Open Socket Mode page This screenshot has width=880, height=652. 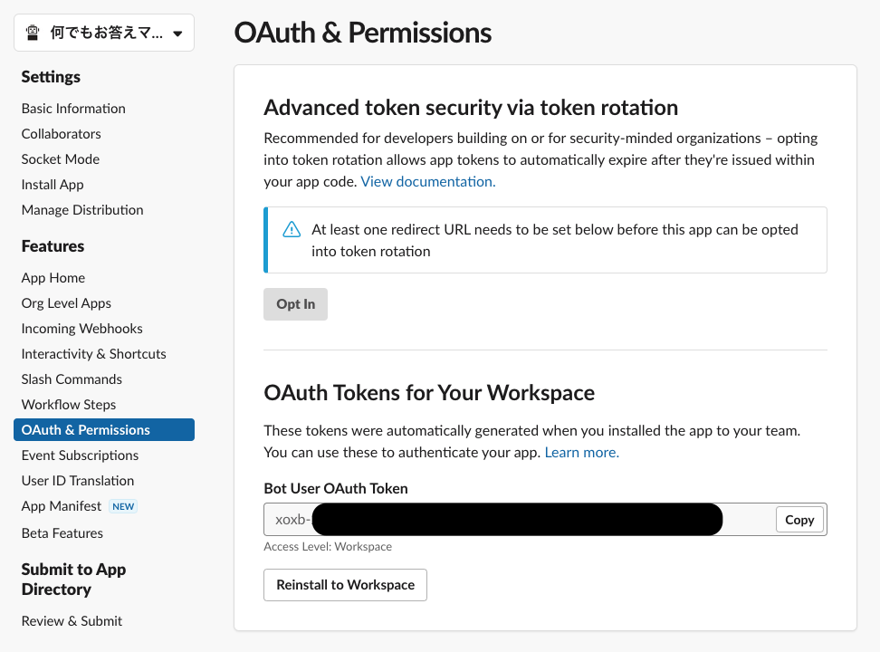(61, 159)
